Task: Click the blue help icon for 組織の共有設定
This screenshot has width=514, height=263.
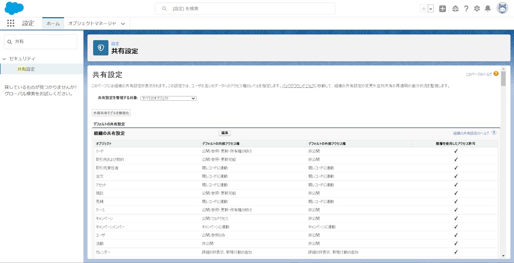Action: (x=494, y=132)
